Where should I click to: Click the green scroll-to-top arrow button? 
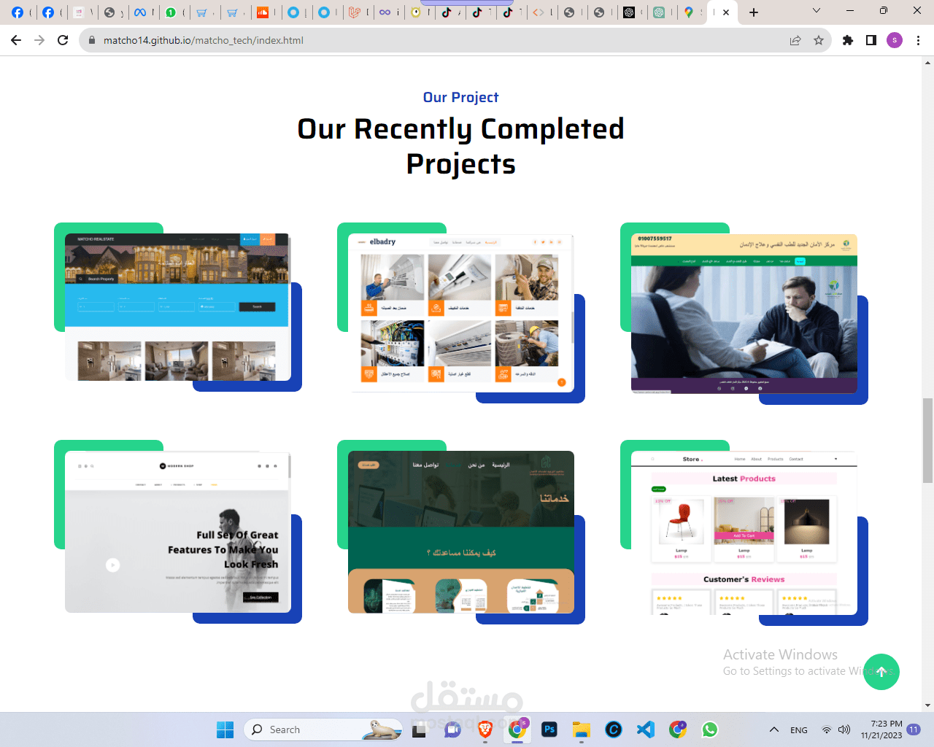point(881,672)
